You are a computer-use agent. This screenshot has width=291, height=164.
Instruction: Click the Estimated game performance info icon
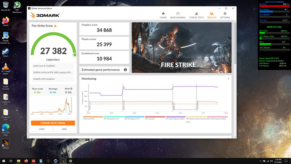coord(125,70)
